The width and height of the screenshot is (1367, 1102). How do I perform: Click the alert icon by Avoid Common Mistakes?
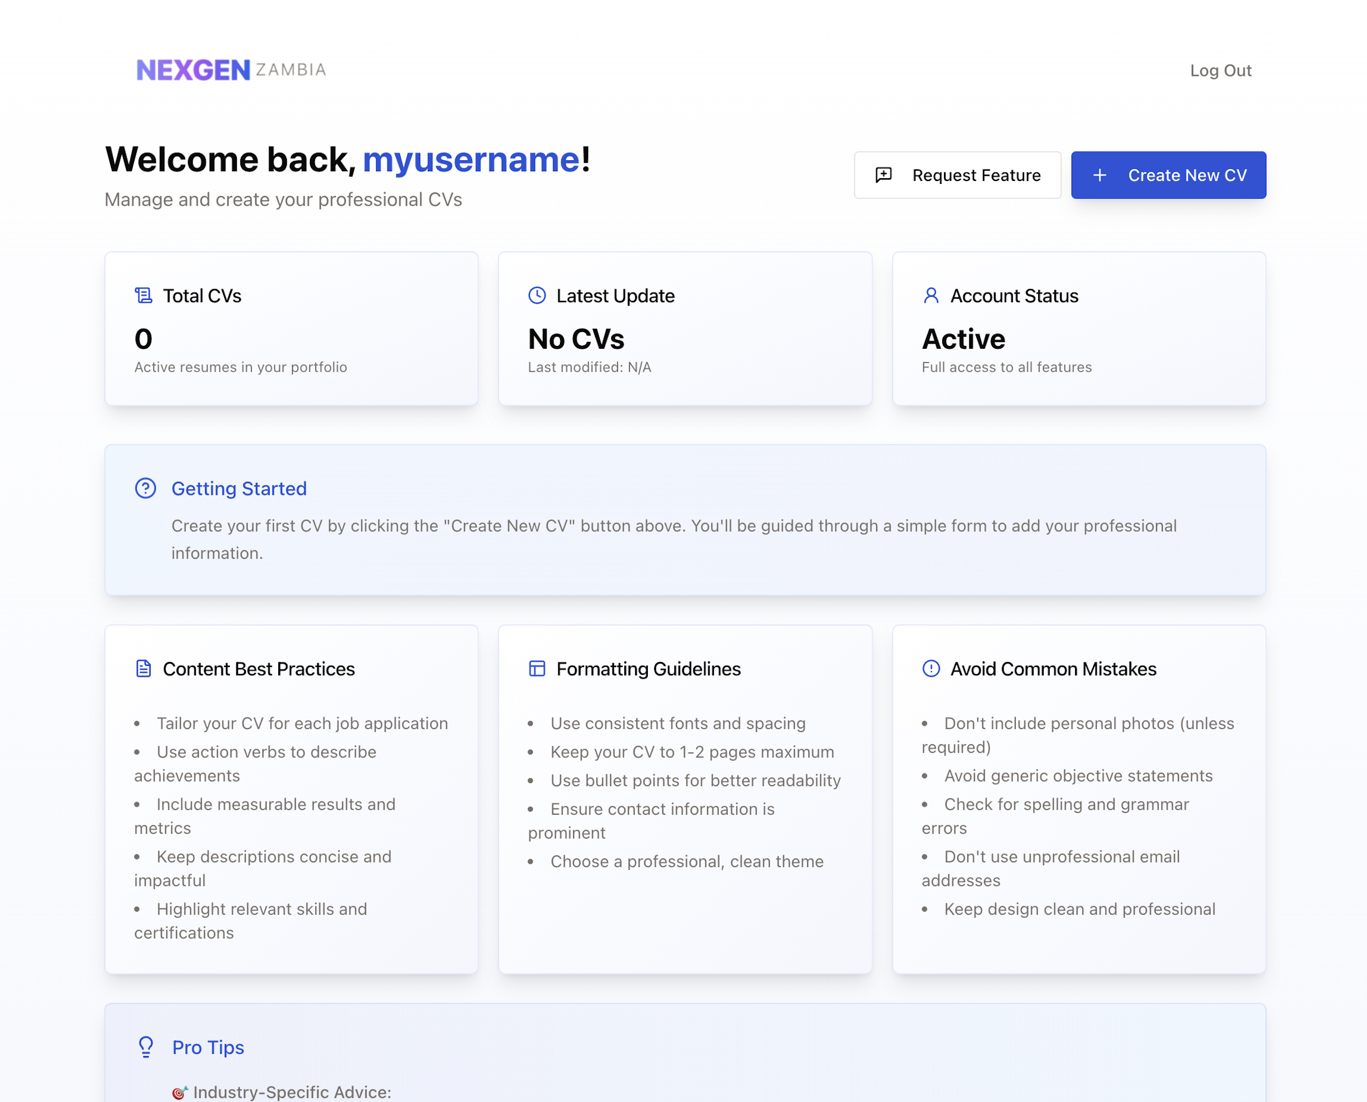tap(931, 668)
